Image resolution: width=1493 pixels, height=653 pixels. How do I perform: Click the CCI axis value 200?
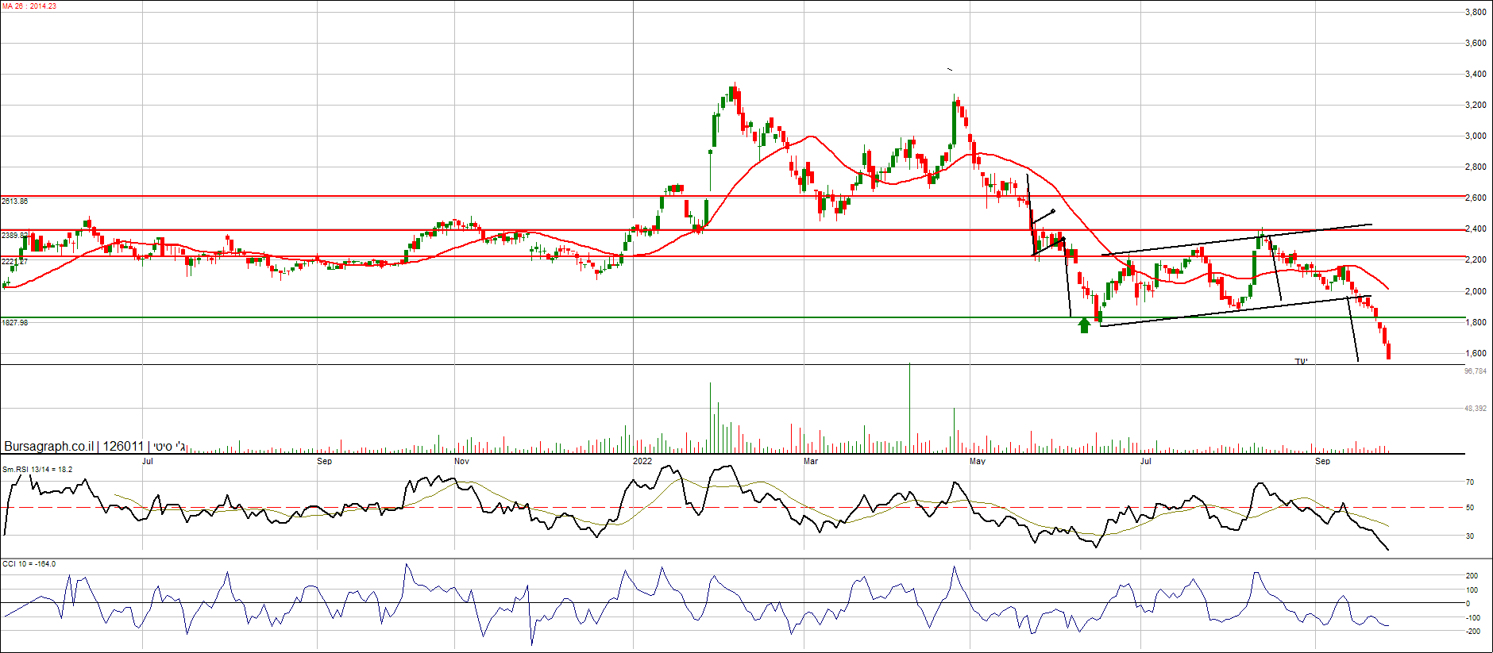[x=1472, y=576]
